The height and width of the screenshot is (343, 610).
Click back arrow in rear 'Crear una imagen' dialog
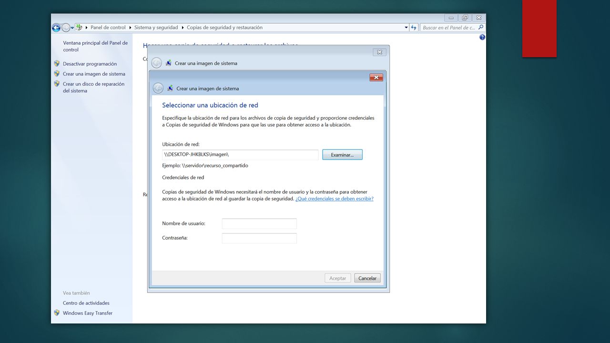[156, 63]
